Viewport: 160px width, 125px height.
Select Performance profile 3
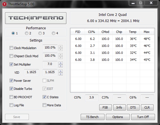pyautogui.click(x=40, y=33)
